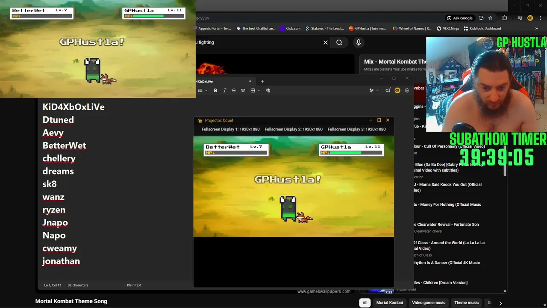
Task: Click the name chellery in the notes list
Action: click(x=59, y=158)
